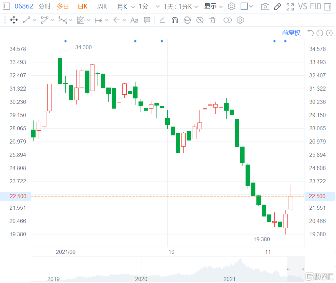Toggle hide drawings eye icon
The image size is (336, 283).
200,20
